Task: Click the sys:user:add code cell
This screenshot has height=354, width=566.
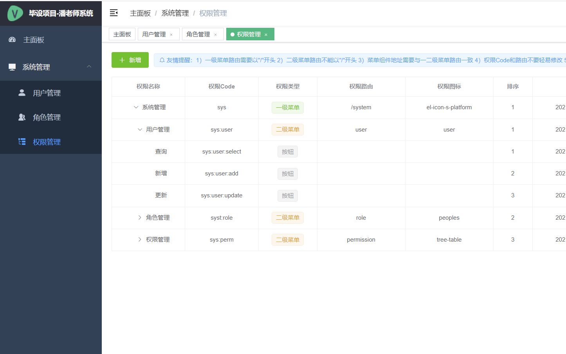Action: (222, 173)
